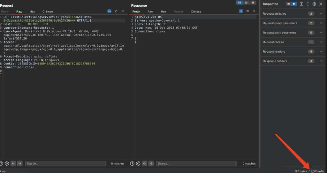Image resolution: width=327 pixels, height=173 pixels.
Task: Open Request Chinese tab
Action: [48, 12]
